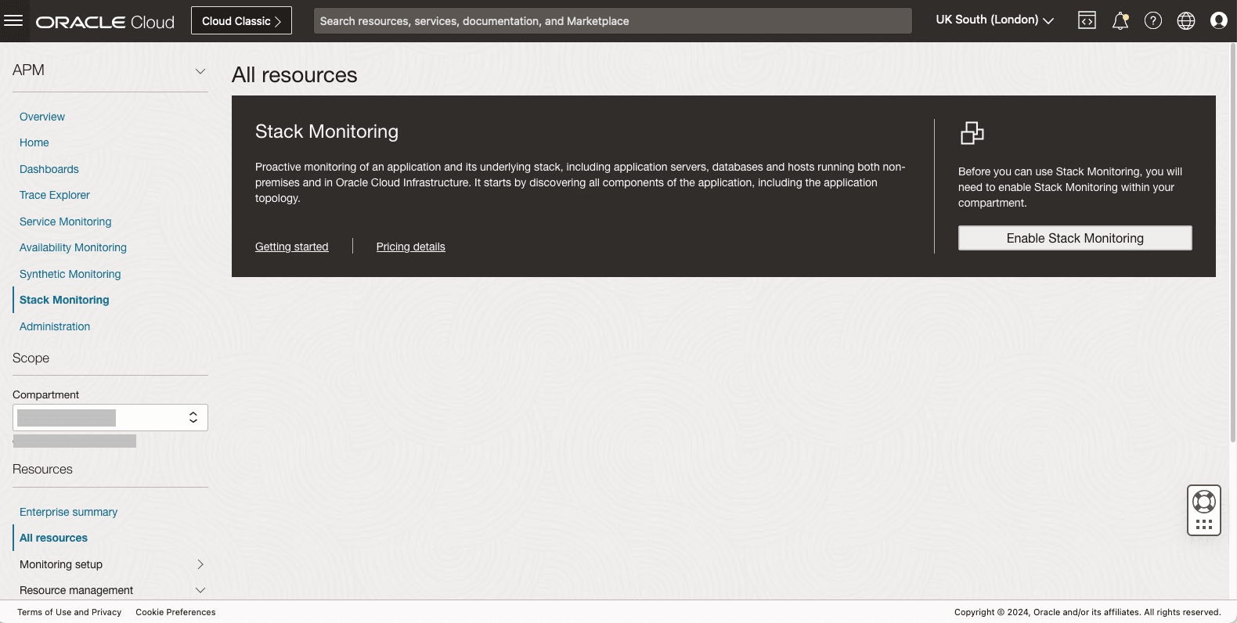Open the Compartment selector dropdown
1237x623 pixels.
pyautogui.click(x=110, y=417)
